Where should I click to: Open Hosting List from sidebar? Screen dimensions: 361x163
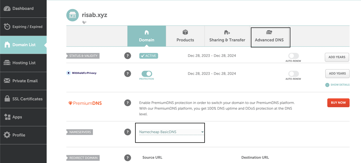(23, 63)
